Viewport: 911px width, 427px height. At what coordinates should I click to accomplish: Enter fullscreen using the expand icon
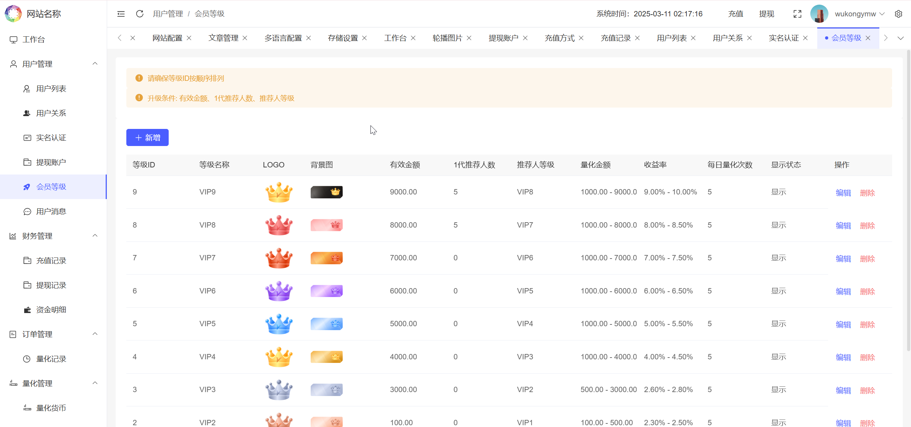tap(797, 14)
